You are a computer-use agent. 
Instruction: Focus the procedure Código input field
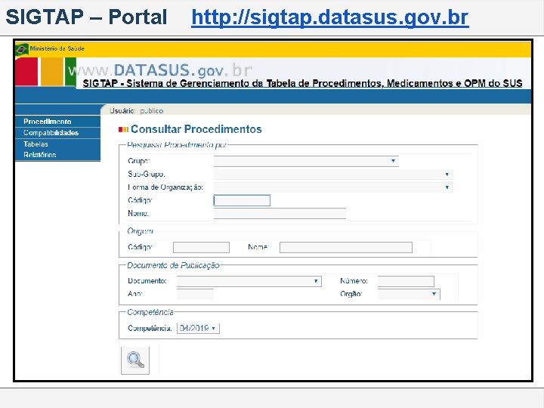(x=242, y=200)
